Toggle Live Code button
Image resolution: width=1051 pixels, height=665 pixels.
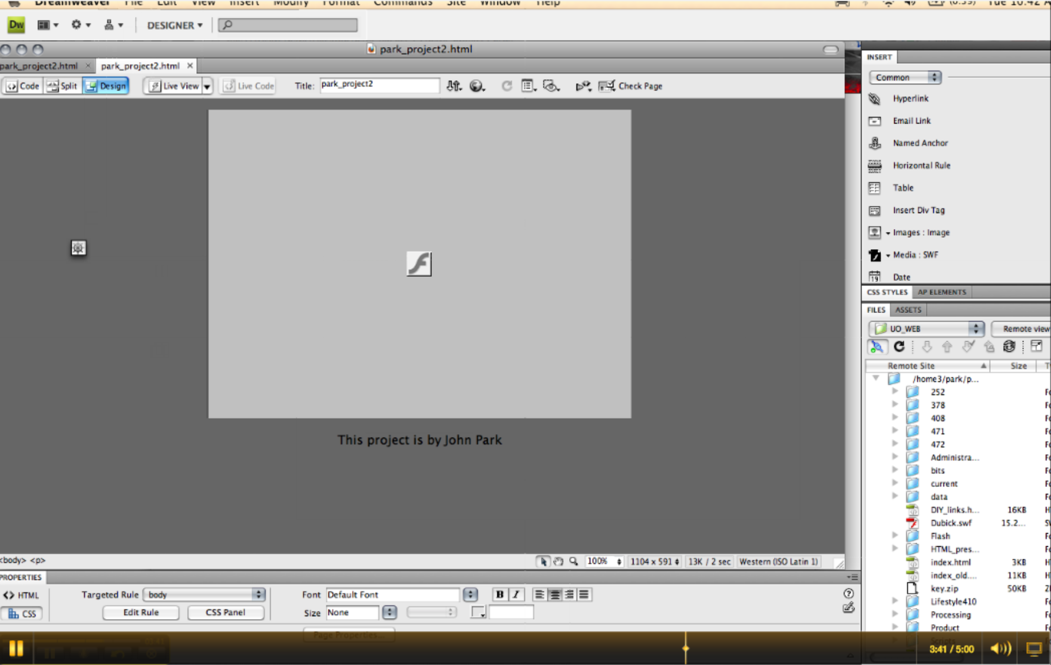click(248, 86)
